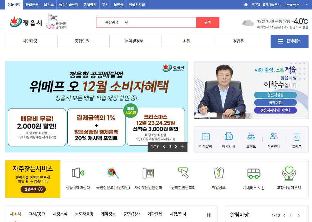
Task: Select the 기관단체 news tab
Action: (x=155, y=214)
